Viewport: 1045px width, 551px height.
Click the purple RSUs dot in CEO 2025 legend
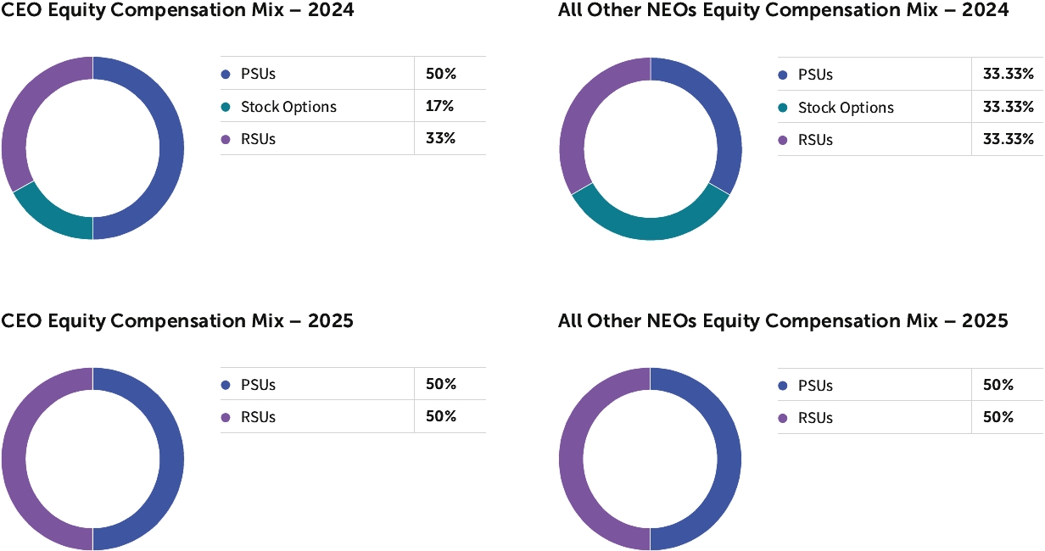[226, 417]
